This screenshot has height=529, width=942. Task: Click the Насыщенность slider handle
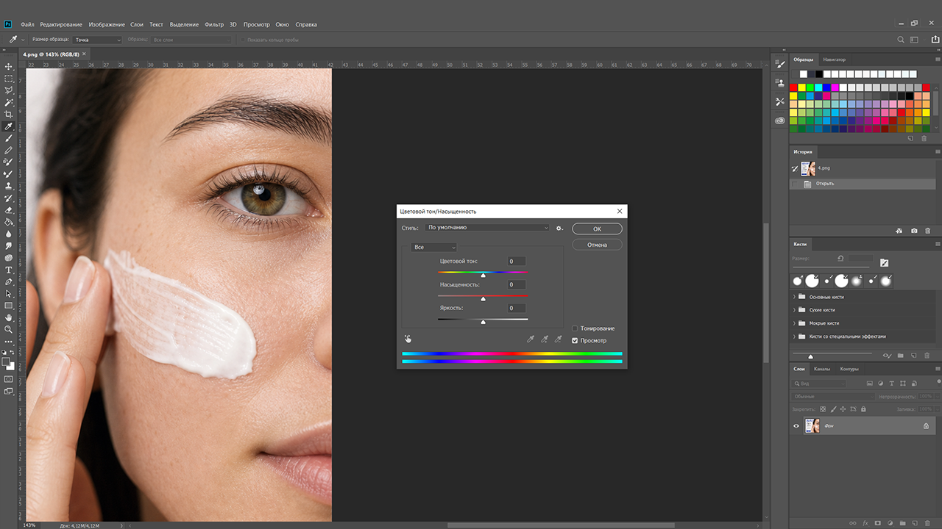[483, 298]
